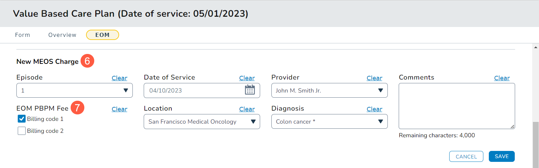Switch to the Form tab
The width and height of the screenshot is (539, 168).
23,35
